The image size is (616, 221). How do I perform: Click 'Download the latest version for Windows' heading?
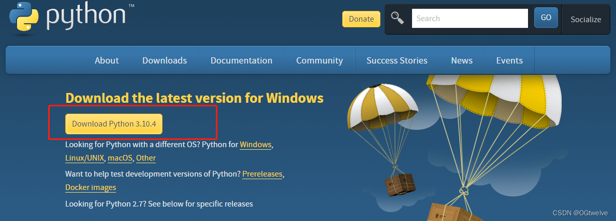(x=195, y=98)
